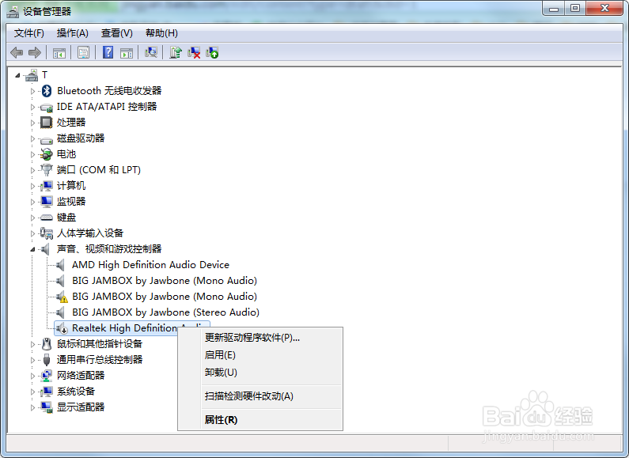Minimize the 设备管理器 window
629x458 pixels.
(554, 9)
